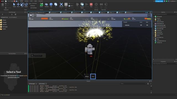This screenshot has height=99, width=177.
Task: Open the MODEL ribbon tab
Action: (x=27, y=1)
